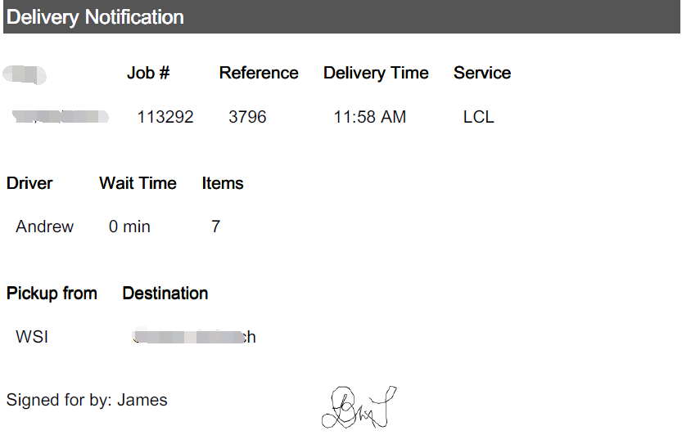Select the Delivery Time heading
Screen dimensions: 682x444
click(376, 73)
